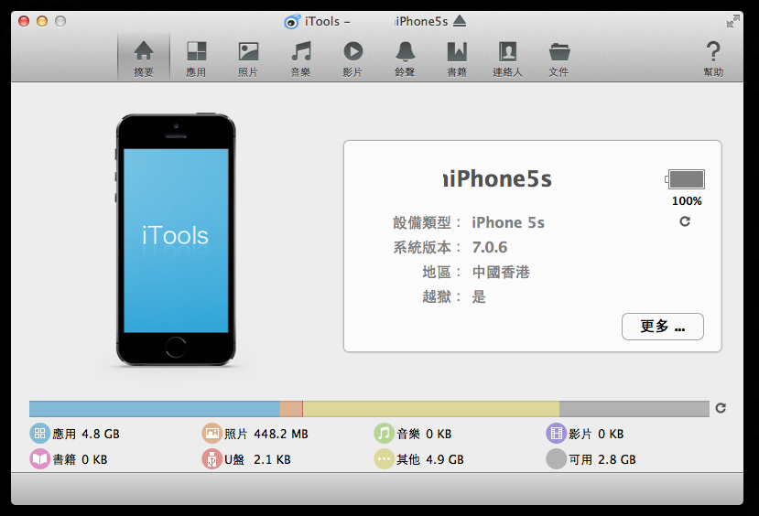This screenshot has width=759, height=516.
Task: Click the 音樂 0 KB text
Action: (424, 434)
